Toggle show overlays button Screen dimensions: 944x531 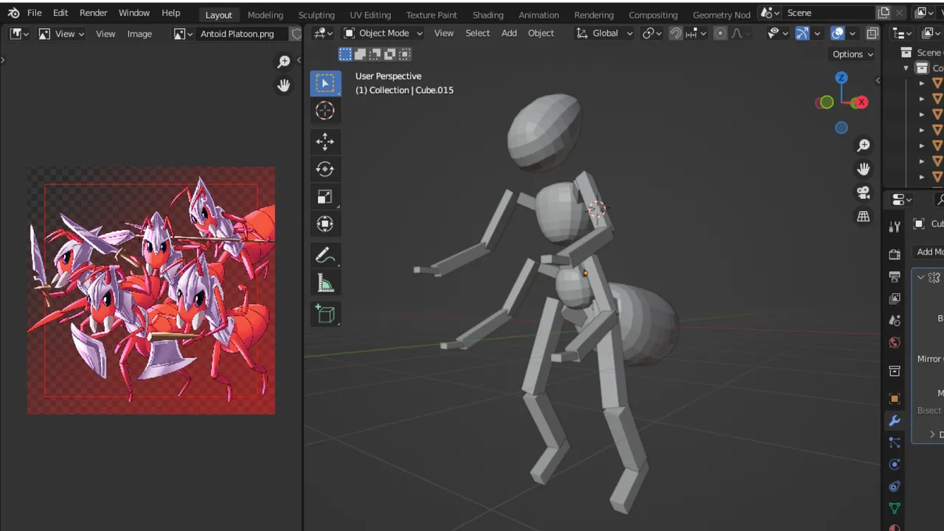[837, 33]
